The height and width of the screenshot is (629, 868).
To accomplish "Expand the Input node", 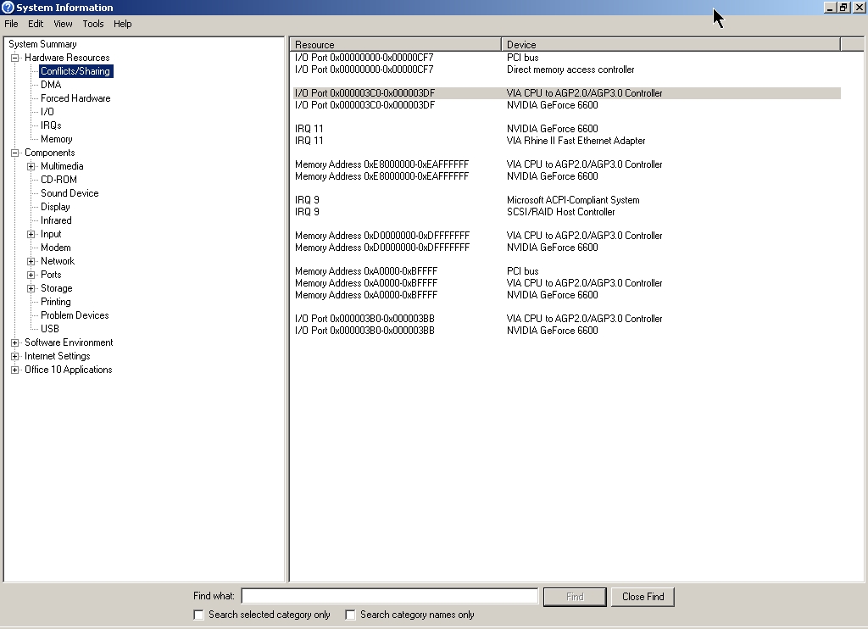I will tap(31, 234).
